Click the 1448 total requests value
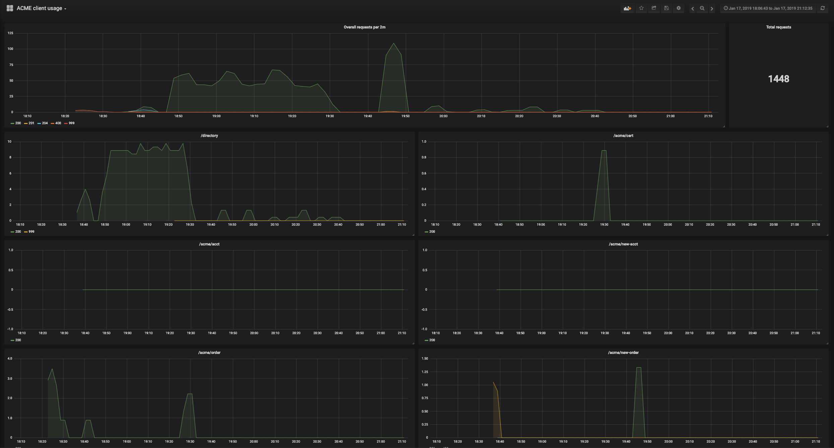Screen dimensions: 834x448 coord(778,79)
